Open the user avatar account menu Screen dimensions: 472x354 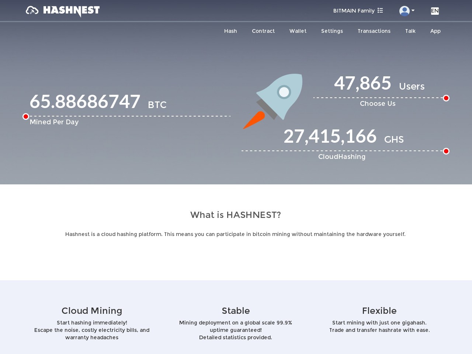click(407, 11)
